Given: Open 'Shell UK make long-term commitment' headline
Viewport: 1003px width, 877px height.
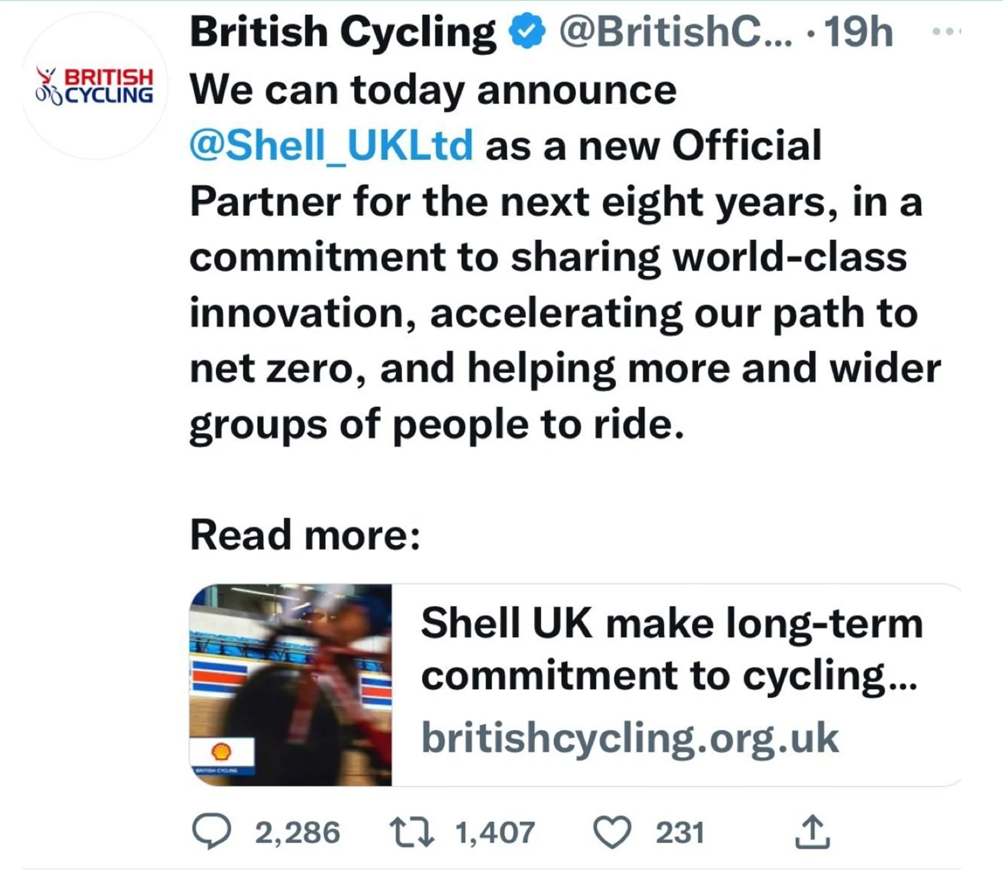Looking at the screenshot, I should point(671,649).
